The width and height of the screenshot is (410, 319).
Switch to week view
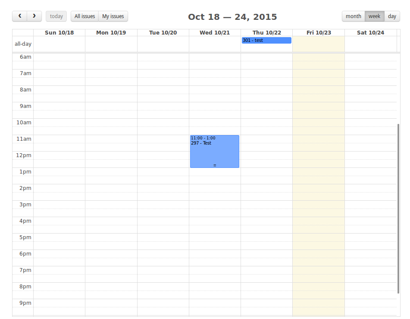[x=374, y=16]
